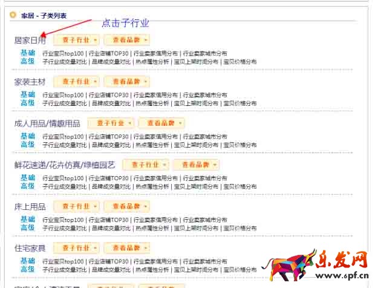
Task: Click 子行业成交量对比 under 床上用品
Action: 65,228
